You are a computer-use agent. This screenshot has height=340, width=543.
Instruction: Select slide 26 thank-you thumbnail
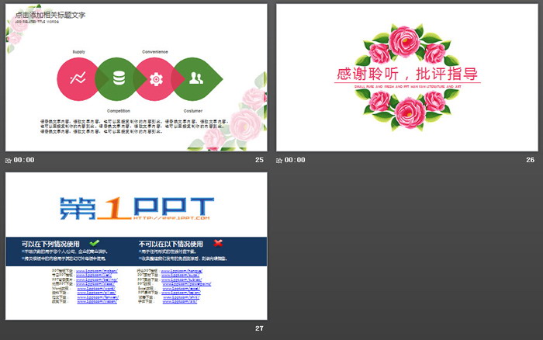point(406,78)
